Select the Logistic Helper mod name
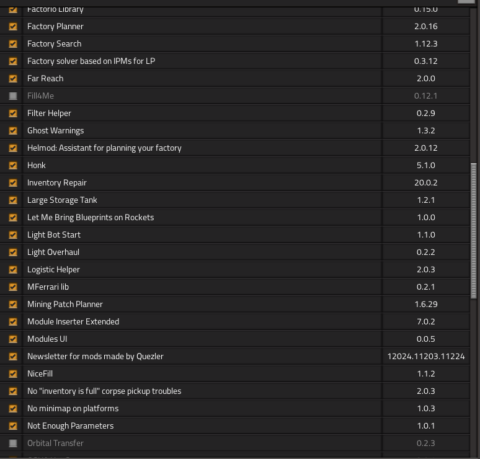480x459 pixels. pyautogui.click(x=53, y=269)
